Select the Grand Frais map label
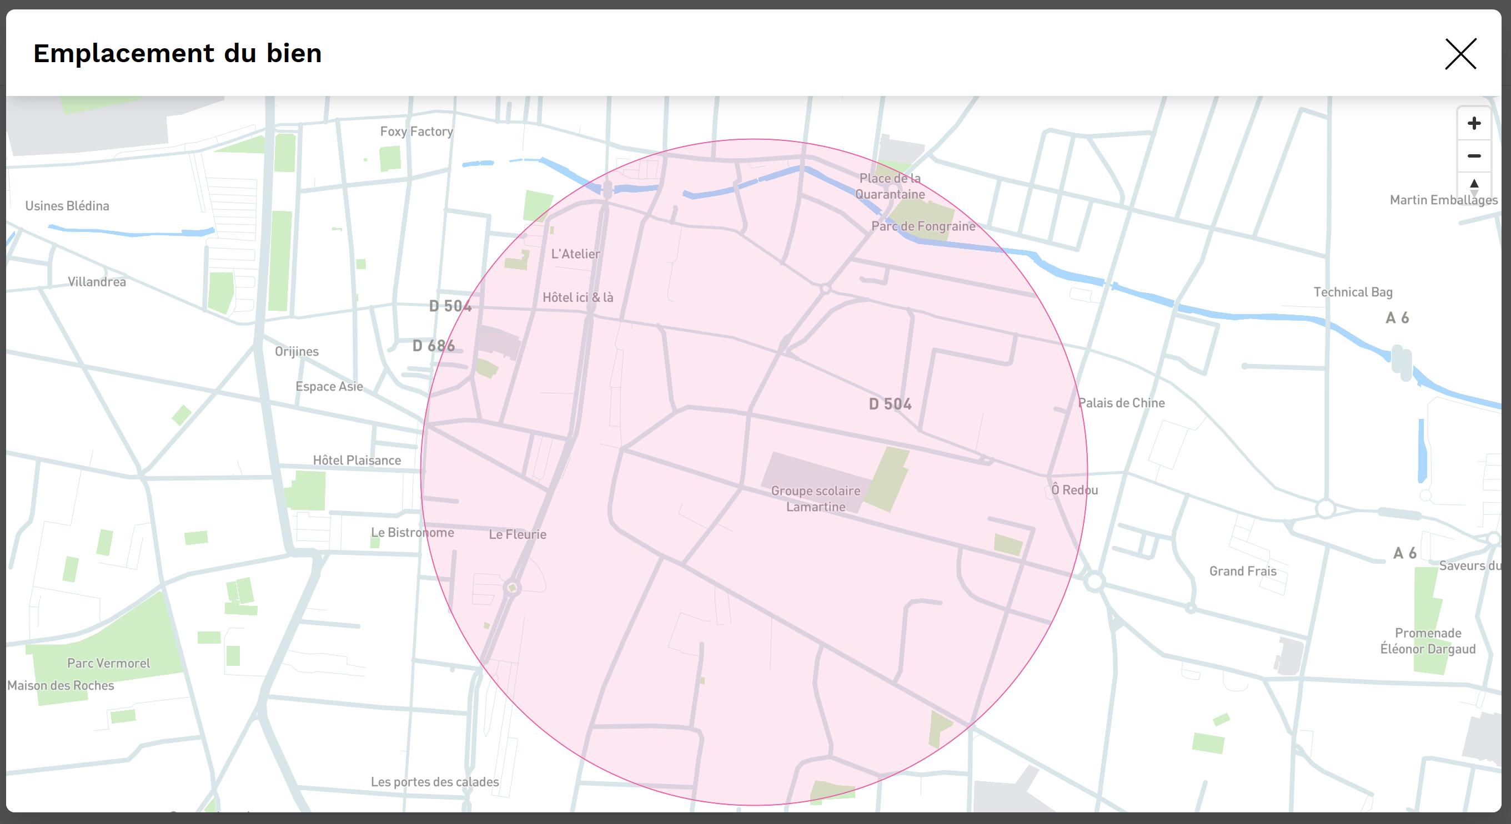 point(1242,571)
